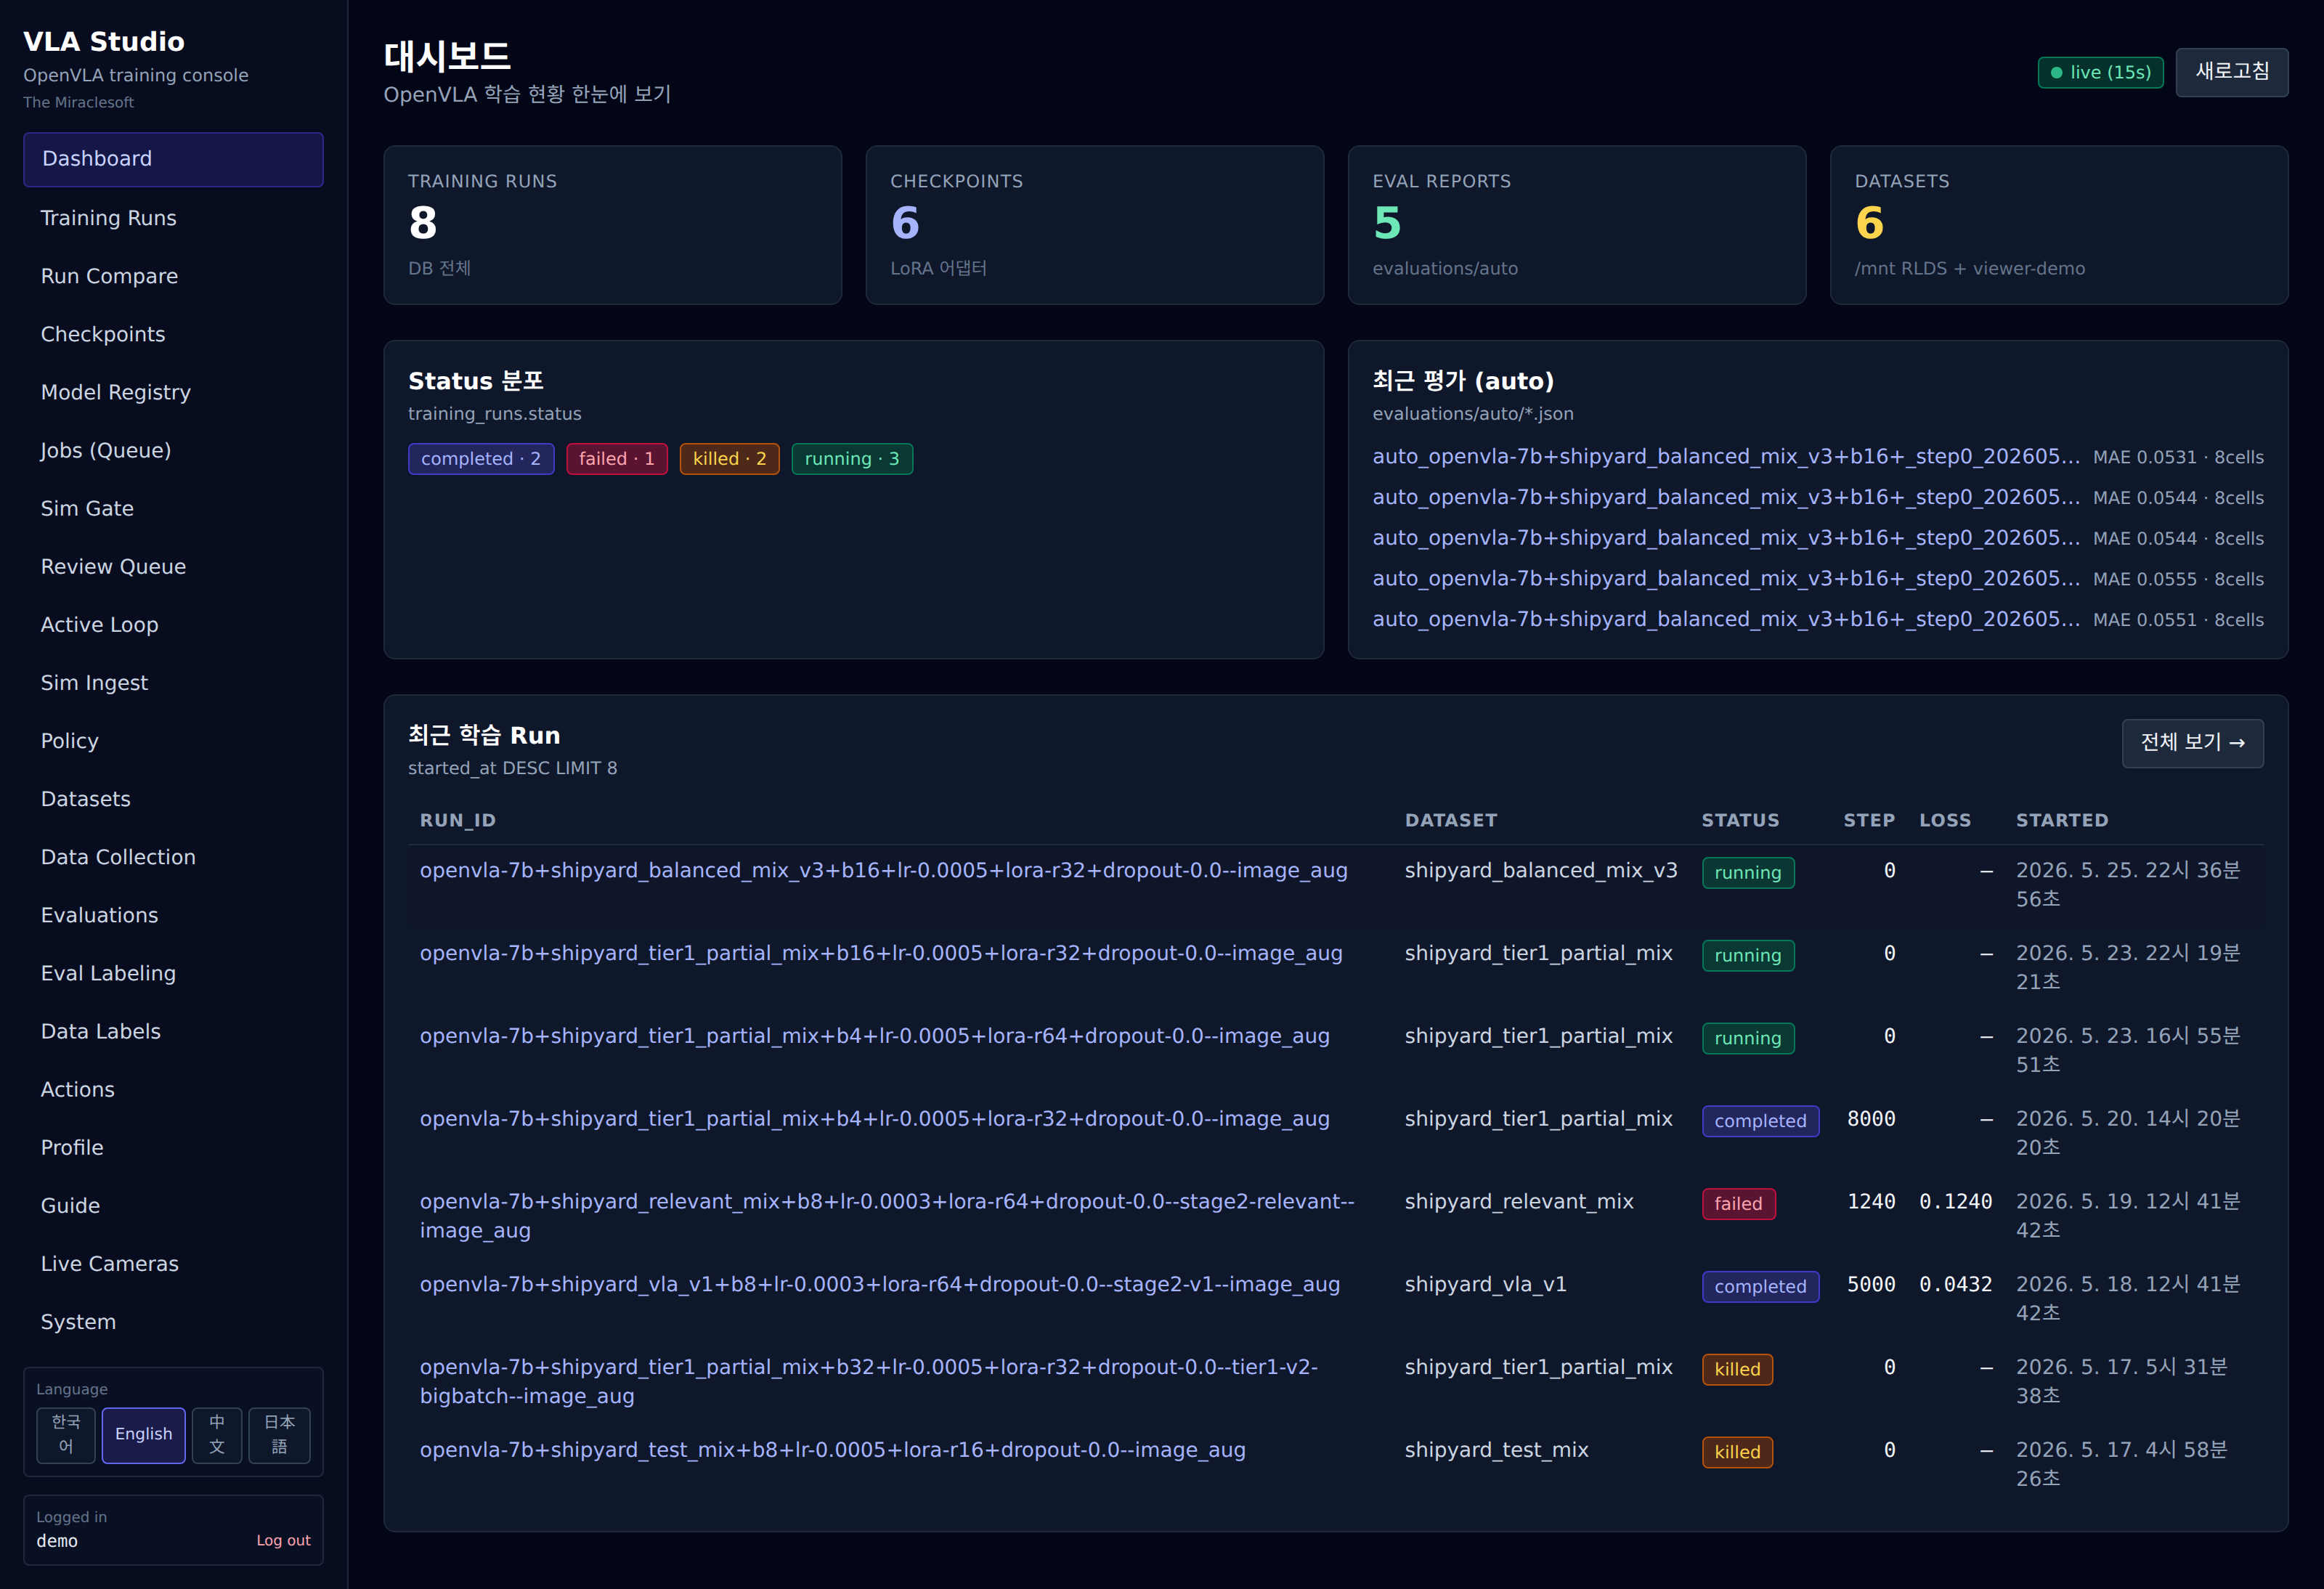Click the 'completed · 2' status badge
Screen dimensions: 2324x1589
pos(481,459)
